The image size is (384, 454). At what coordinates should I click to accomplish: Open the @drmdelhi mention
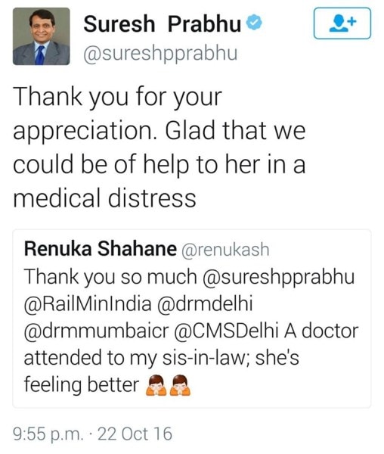point(205,304)
